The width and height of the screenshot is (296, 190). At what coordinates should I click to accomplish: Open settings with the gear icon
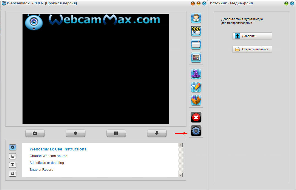coord(196,131)
